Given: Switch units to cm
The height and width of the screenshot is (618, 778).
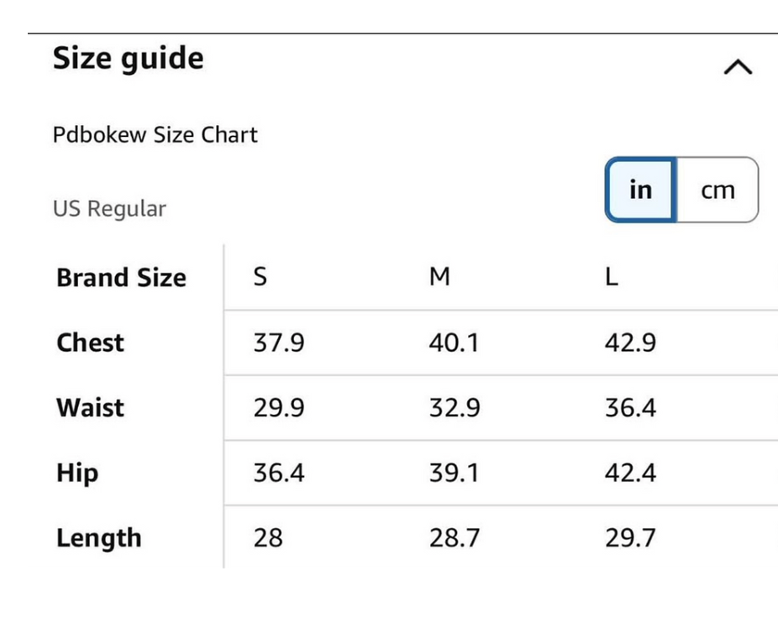Looking at the screenshot, I should (x=718, y=191).
